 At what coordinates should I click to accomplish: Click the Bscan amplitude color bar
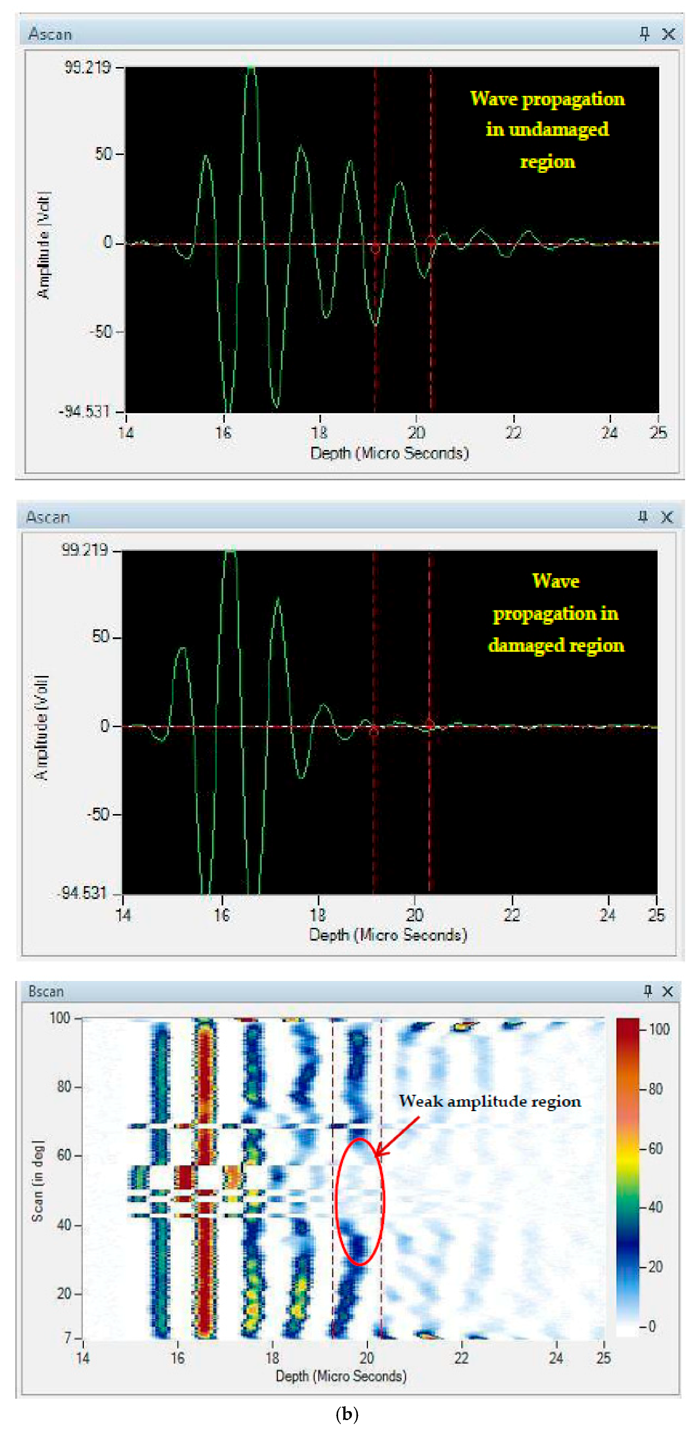point(627,1177)
